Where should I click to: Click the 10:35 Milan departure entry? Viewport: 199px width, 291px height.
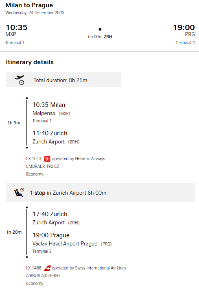click(49, 105)
